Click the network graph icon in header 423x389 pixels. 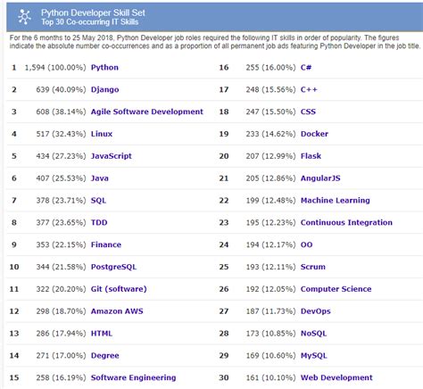[24, 17]
